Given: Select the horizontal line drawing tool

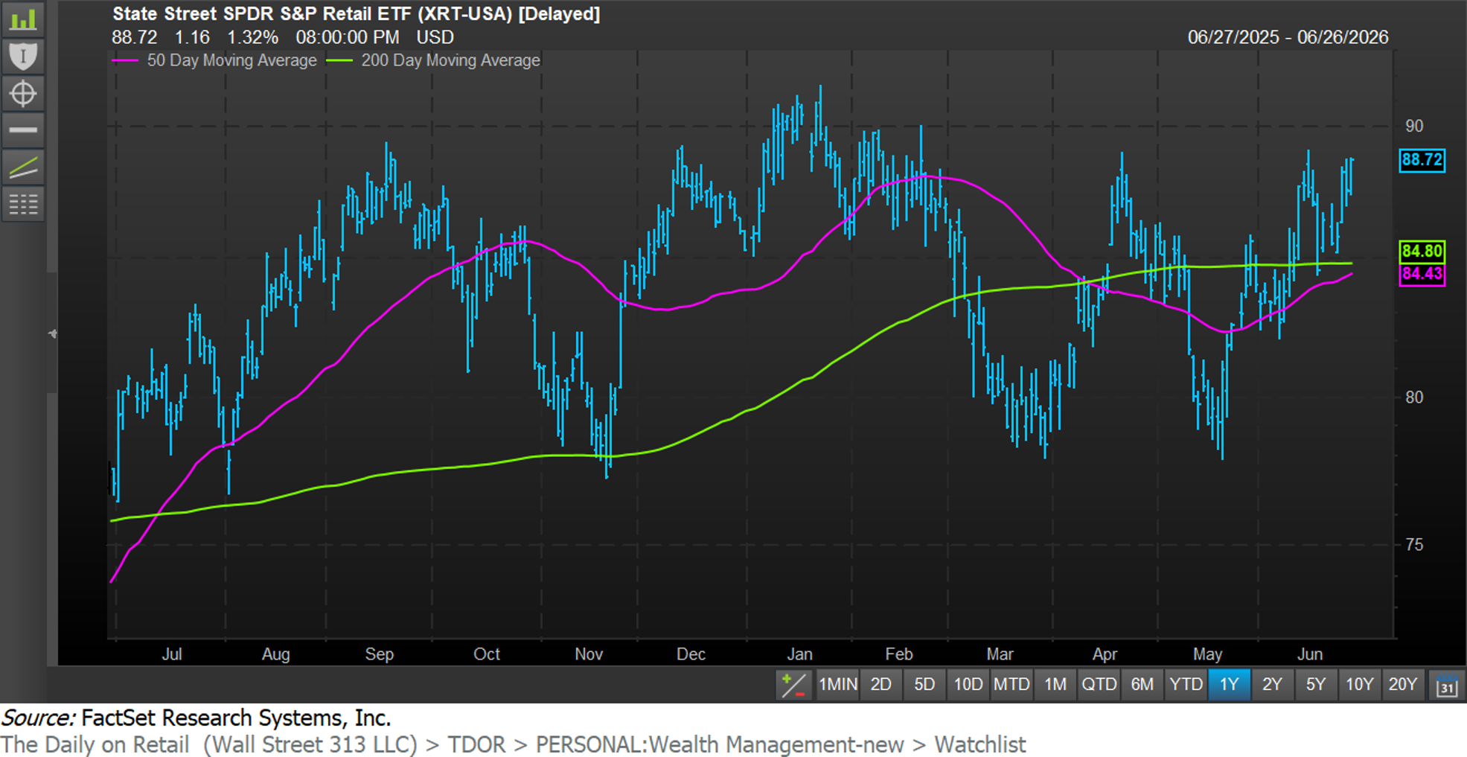Looking at the screenshot, I should 23,130.
